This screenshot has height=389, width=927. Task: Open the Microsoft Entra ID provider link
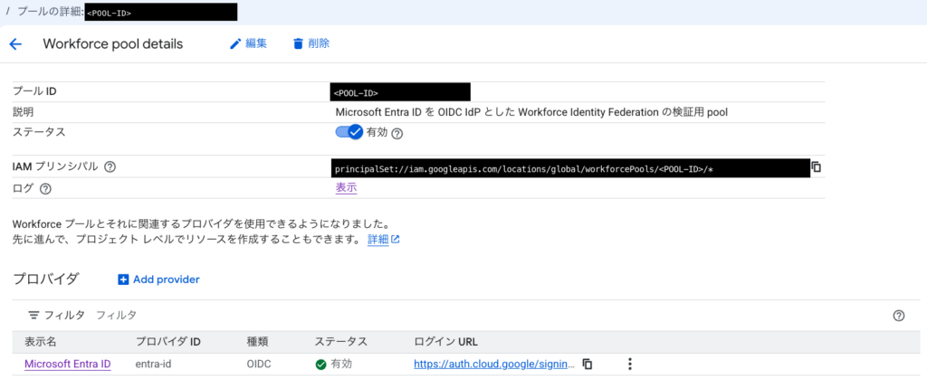pos(67,365)
